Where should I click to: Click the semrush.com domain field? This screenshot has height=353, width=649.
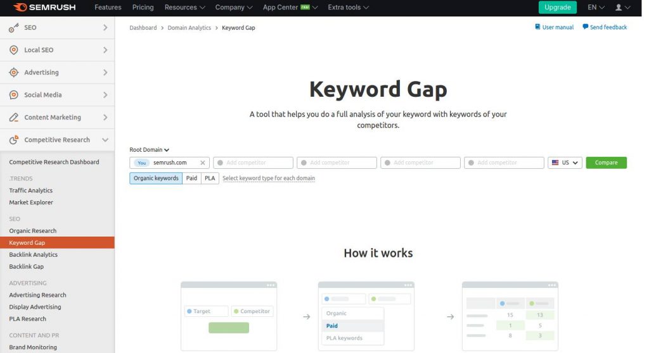[170, 163]
